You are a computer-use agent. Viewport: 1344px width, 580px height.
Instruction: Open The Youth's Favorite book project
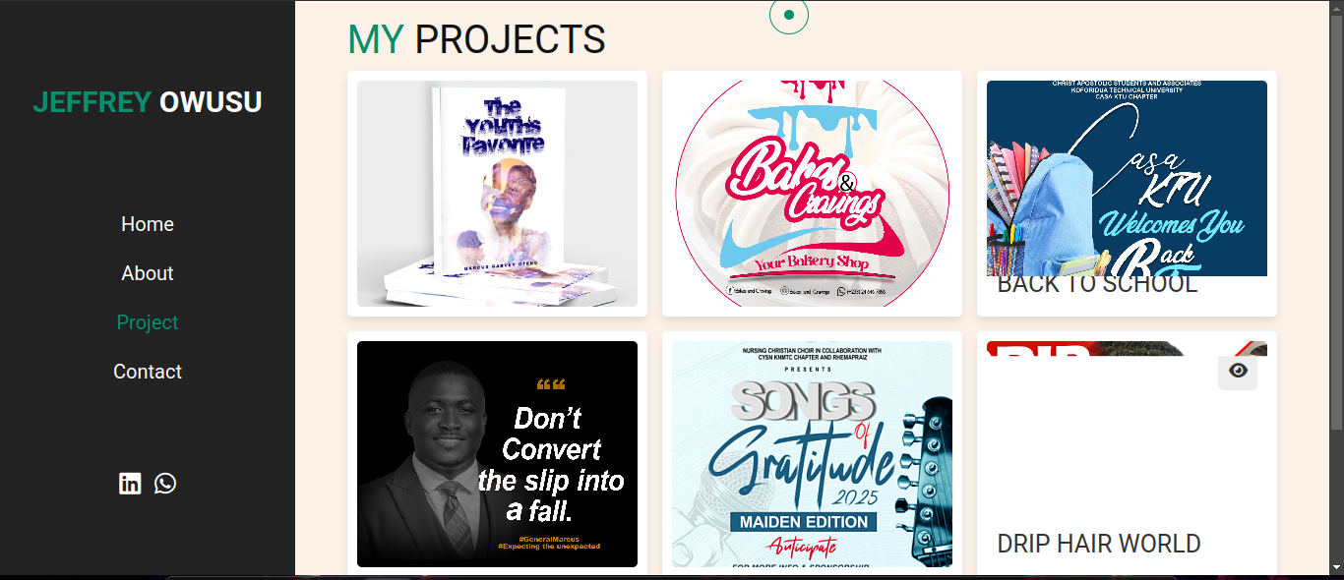coord(497,194)
